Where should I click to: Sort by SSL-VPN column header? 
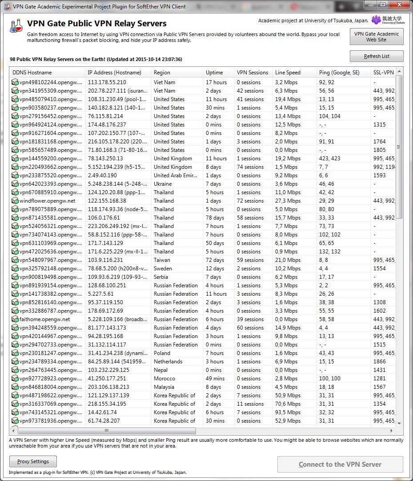click(x=383, y=73)
